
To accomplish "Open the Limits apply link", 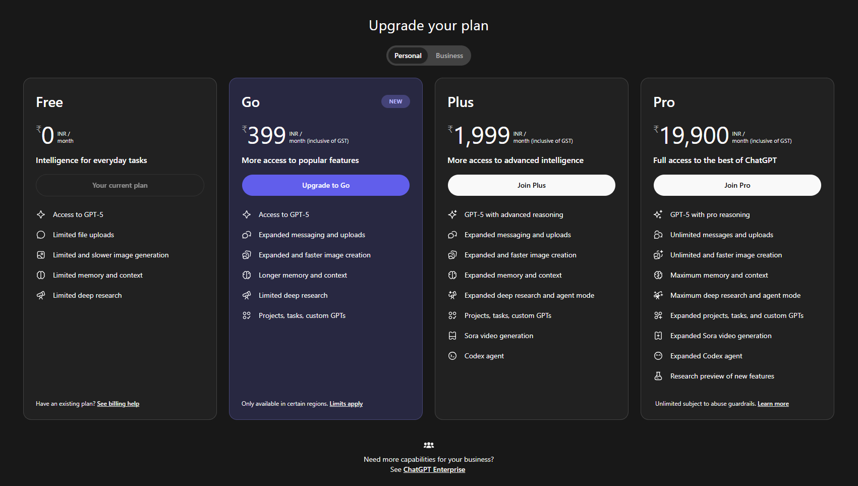I will click(x=346, y=404).
